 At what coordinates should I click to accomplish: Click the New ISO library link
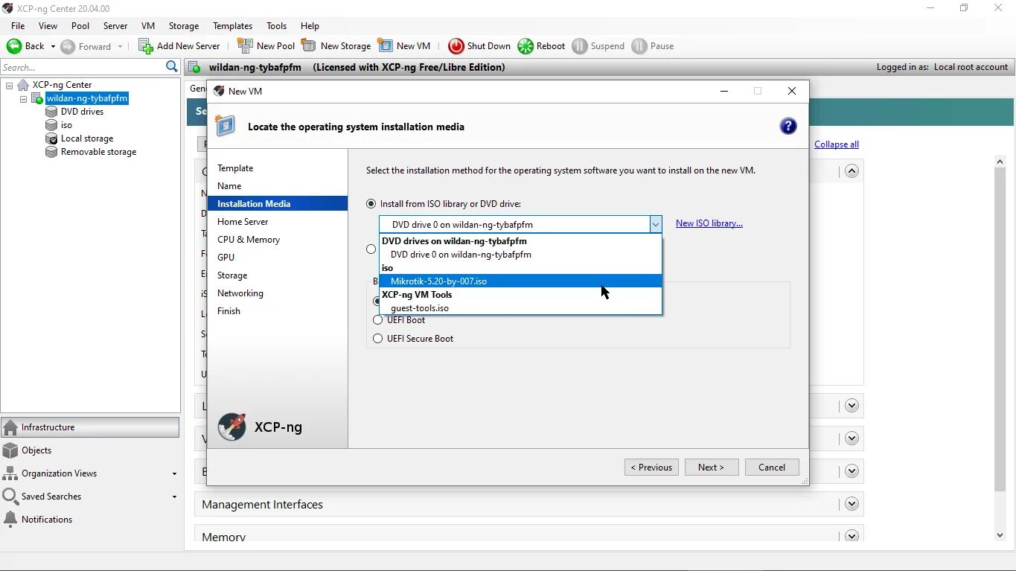pyautogui.click(x=709, y=223)
